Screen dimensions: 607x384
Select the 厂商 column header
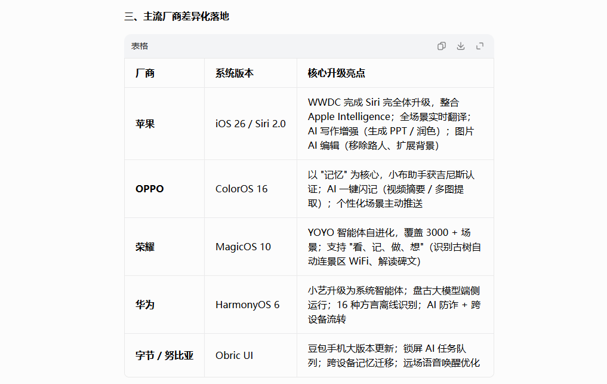(x=165, y=73)
